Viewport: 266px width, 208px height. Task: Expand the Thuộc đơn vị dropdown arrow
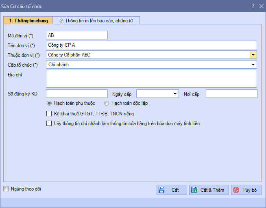253,54
